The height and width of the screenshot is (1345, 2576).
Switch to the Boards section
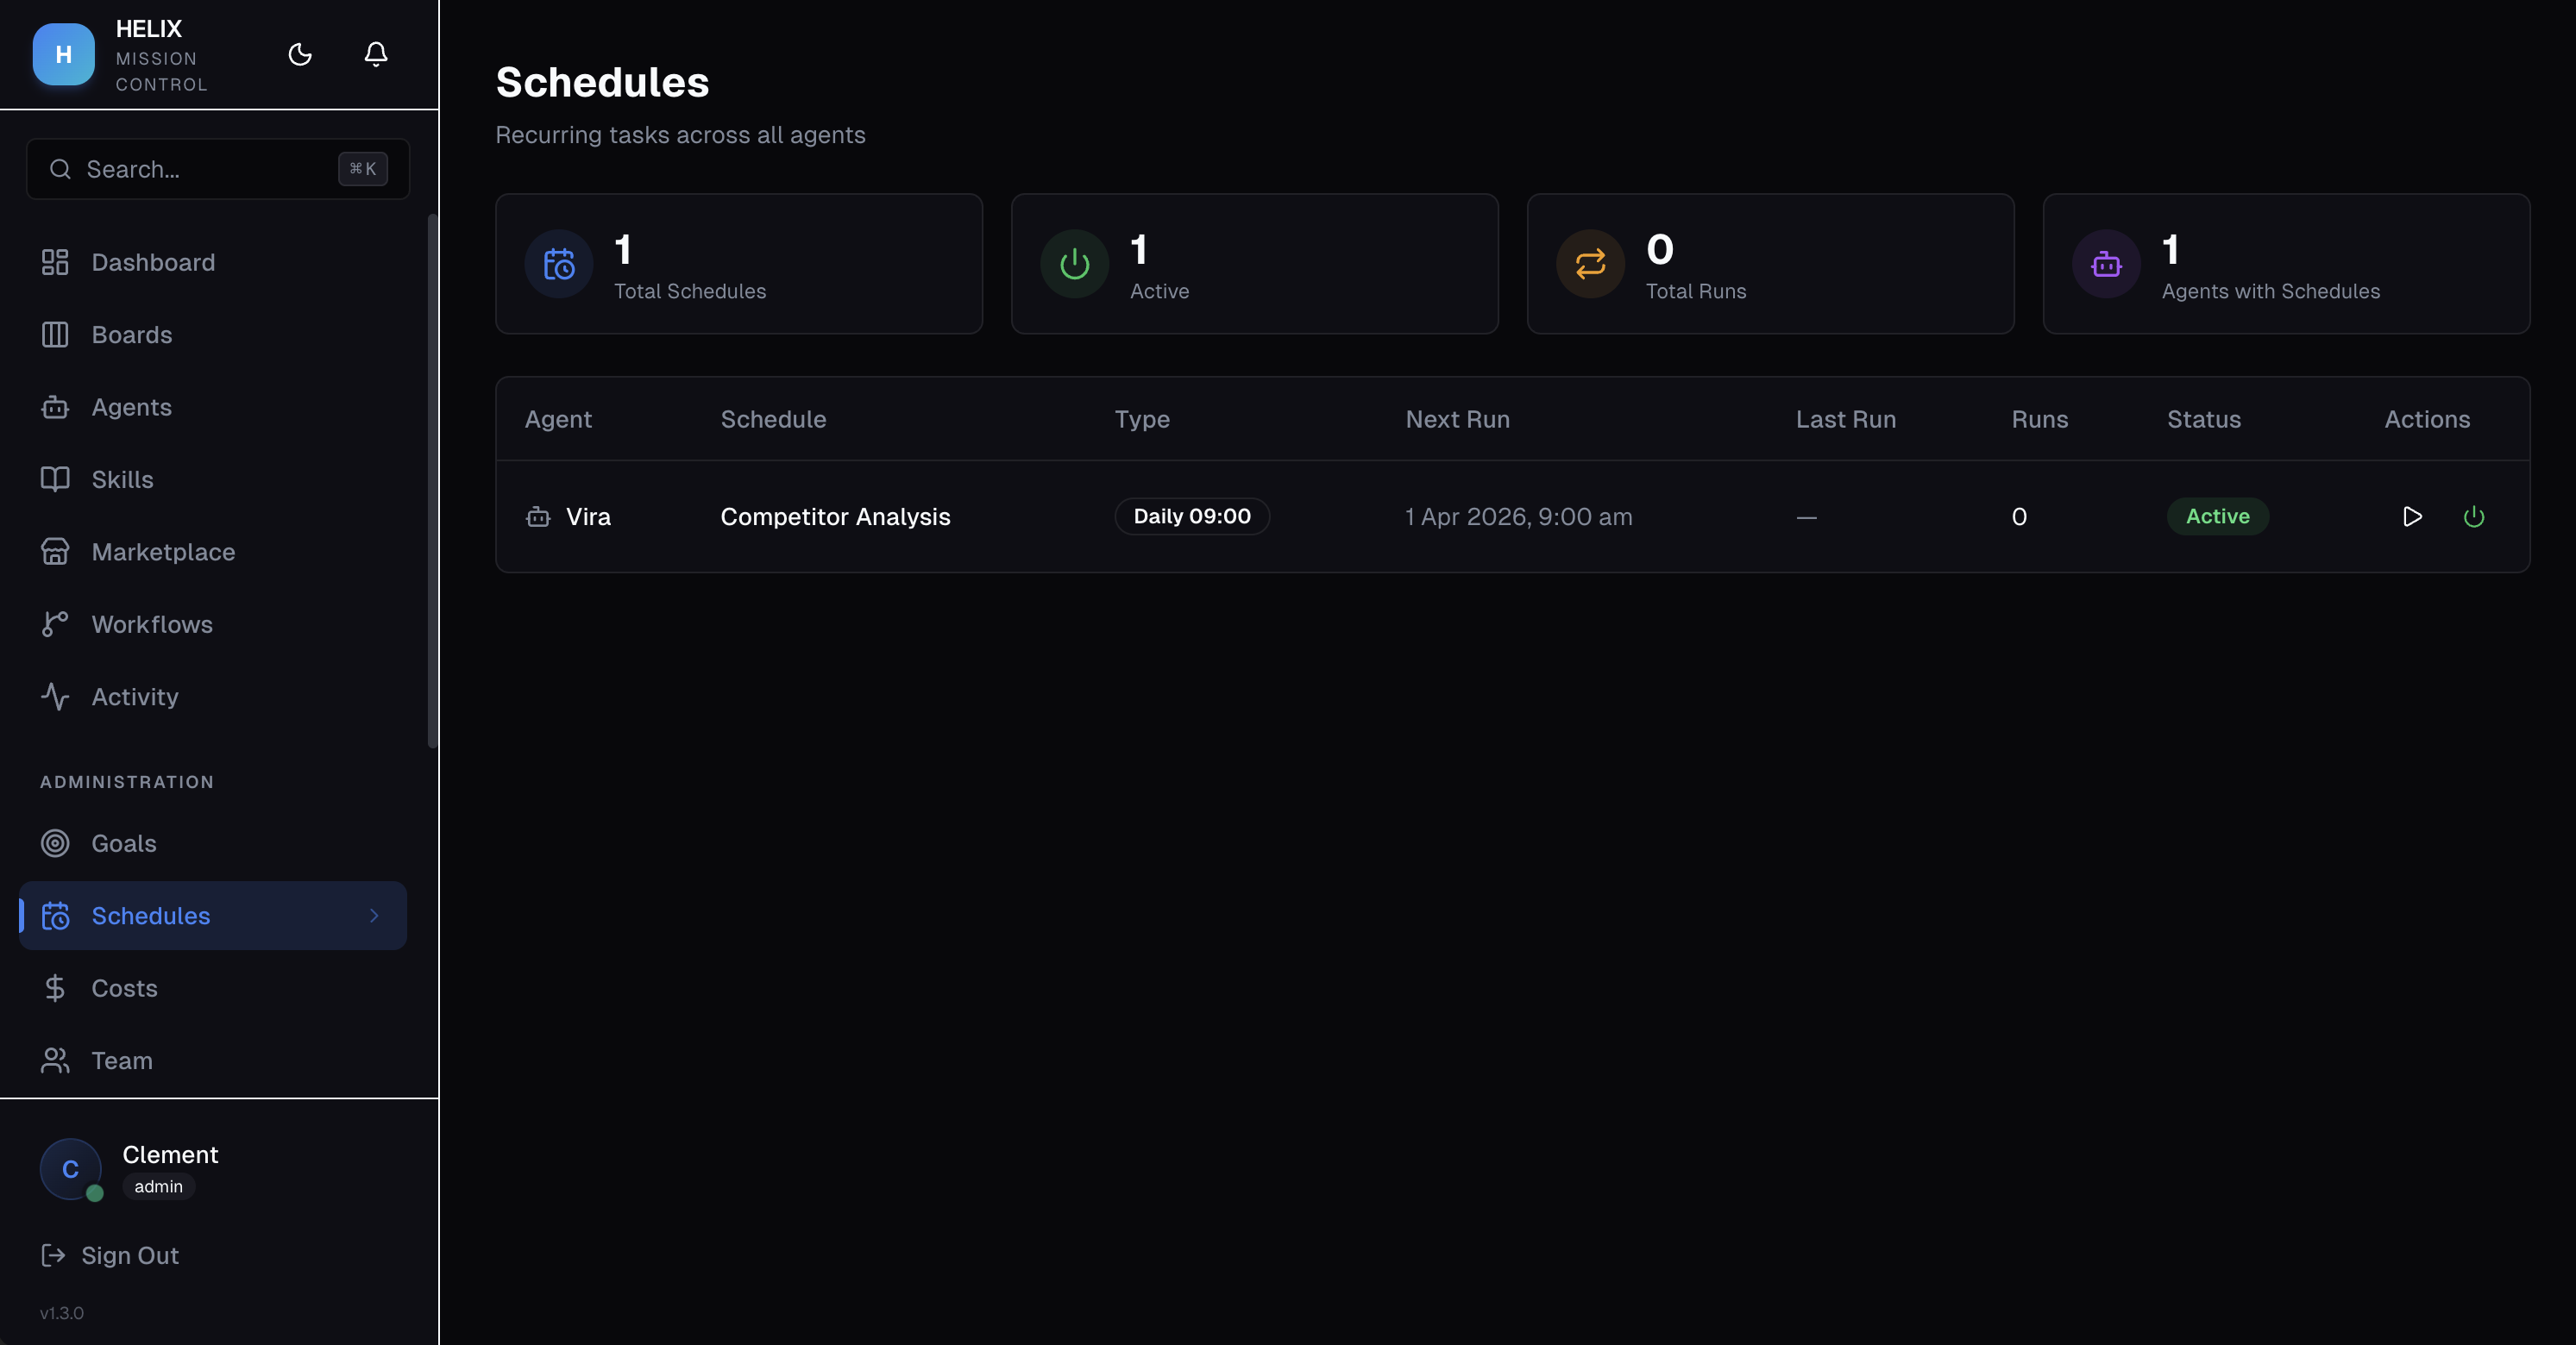click(131, 335)
